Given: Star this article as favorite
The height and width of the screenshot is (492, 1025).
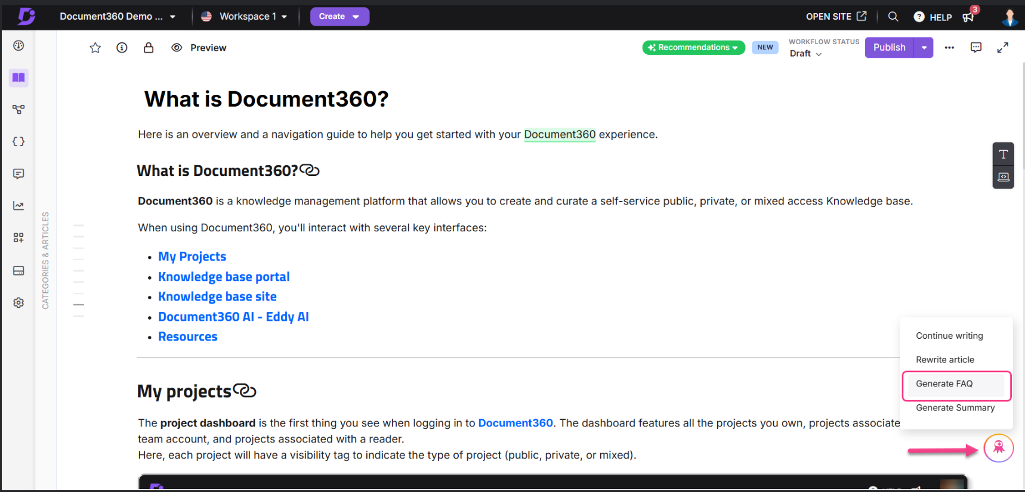Looking at the screenshot, I should point(95,48).
